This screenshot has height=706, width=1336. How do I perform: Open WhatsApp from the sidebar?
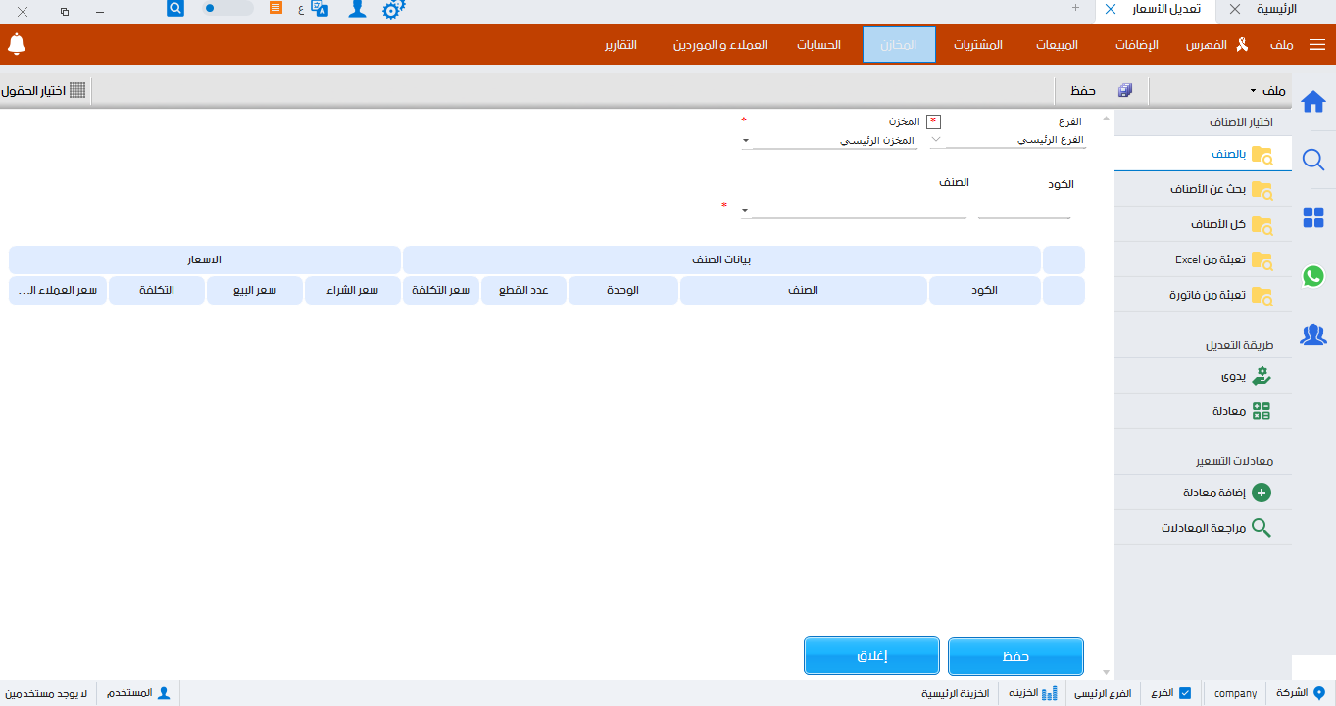1313,276
